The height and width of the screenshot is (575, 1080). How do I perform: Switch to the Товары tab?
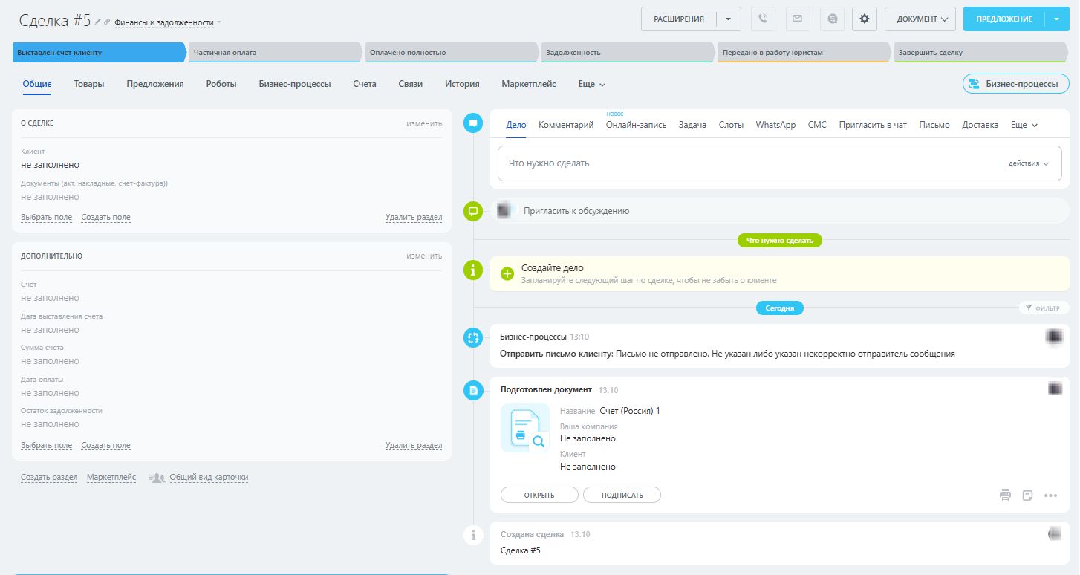[89, 84]
